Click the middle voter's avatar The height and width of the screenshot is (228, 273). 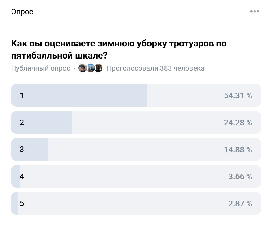point(90,68)
